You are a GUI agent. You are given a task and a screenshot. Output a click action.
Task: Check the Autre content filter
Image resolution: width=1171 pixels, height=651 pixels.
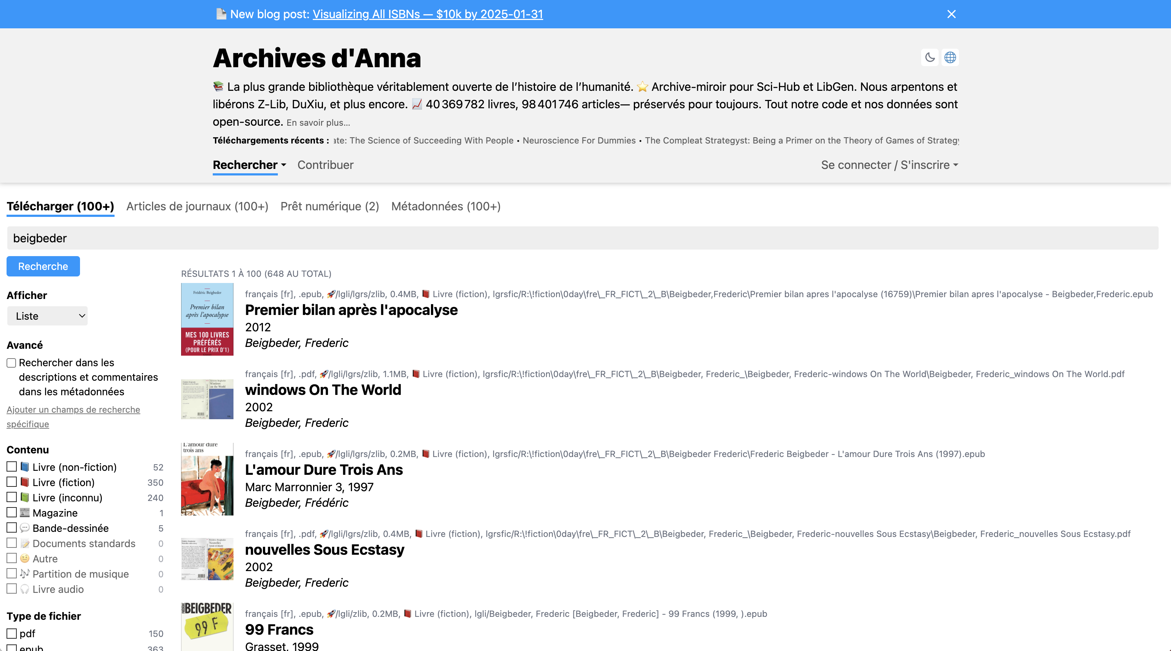(x=12, y=558)
